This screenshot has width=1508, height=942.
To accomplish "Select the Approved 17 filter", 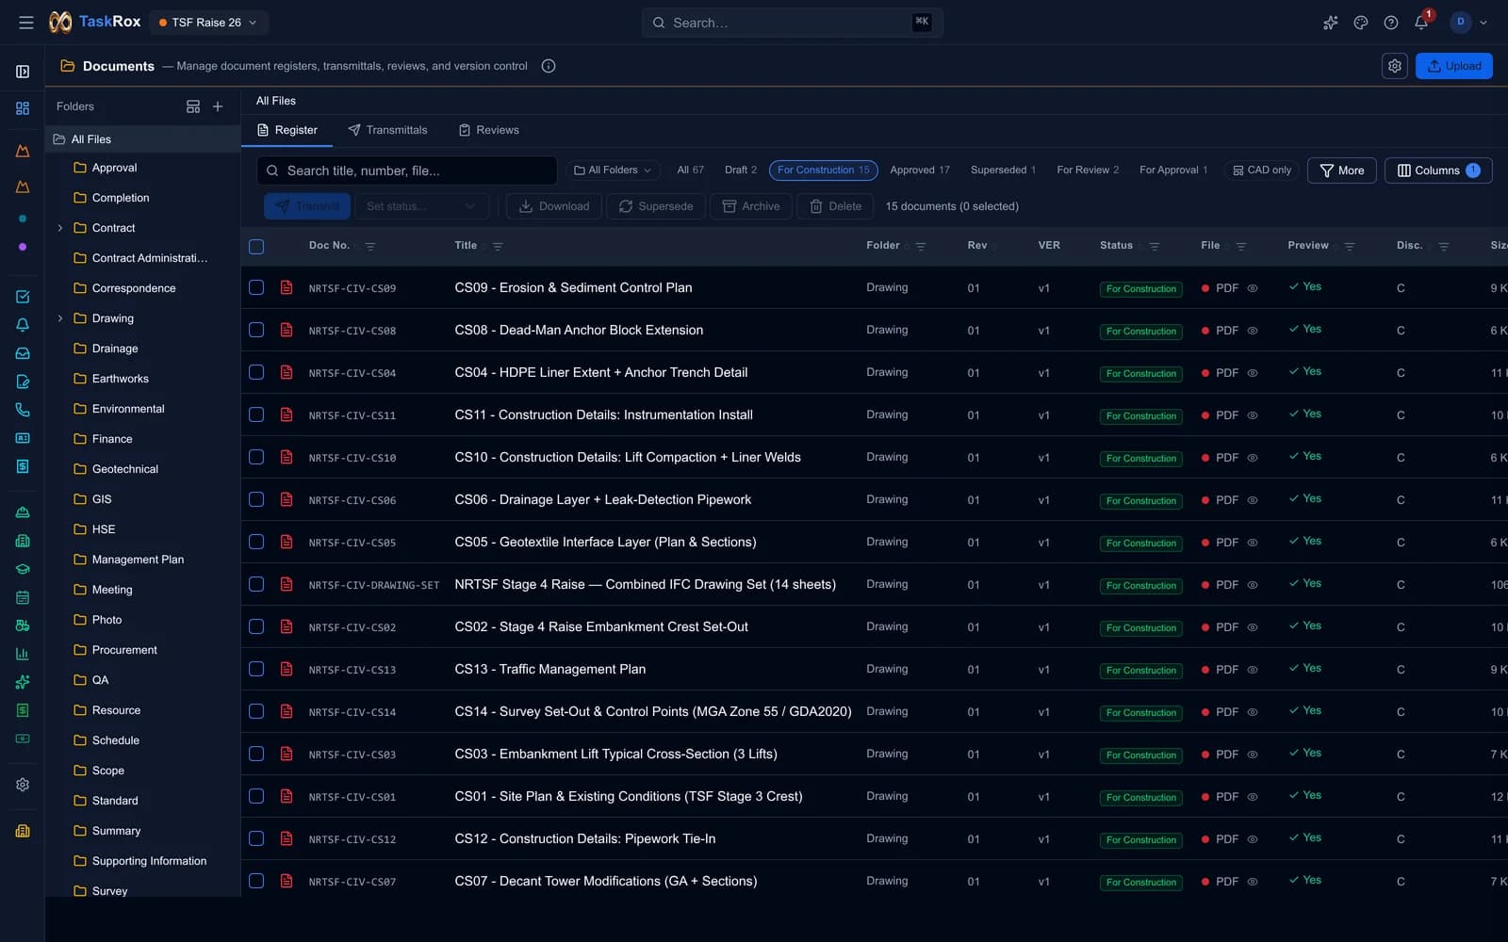I will pos(920,171).
